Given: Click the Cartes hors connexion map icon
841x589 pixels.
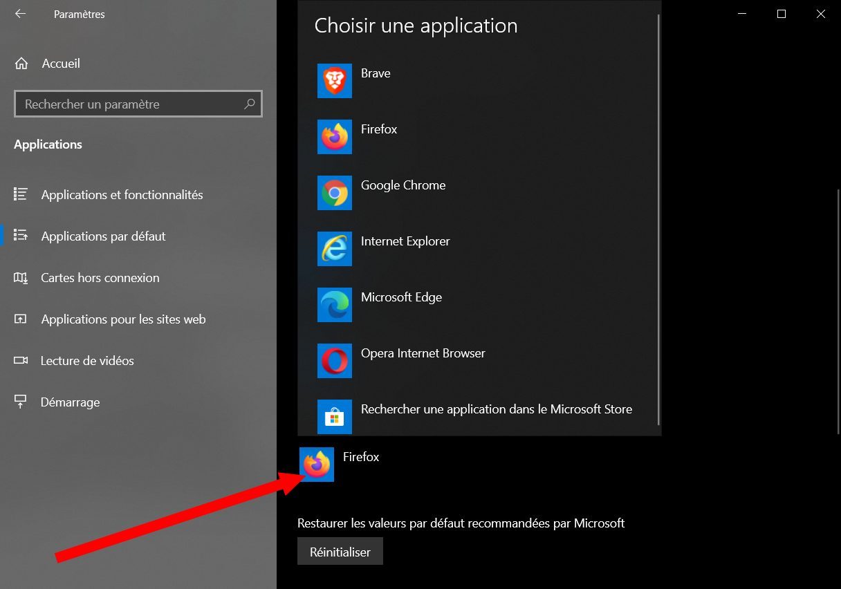Looking at the screenshot, I should pos(21,277).
